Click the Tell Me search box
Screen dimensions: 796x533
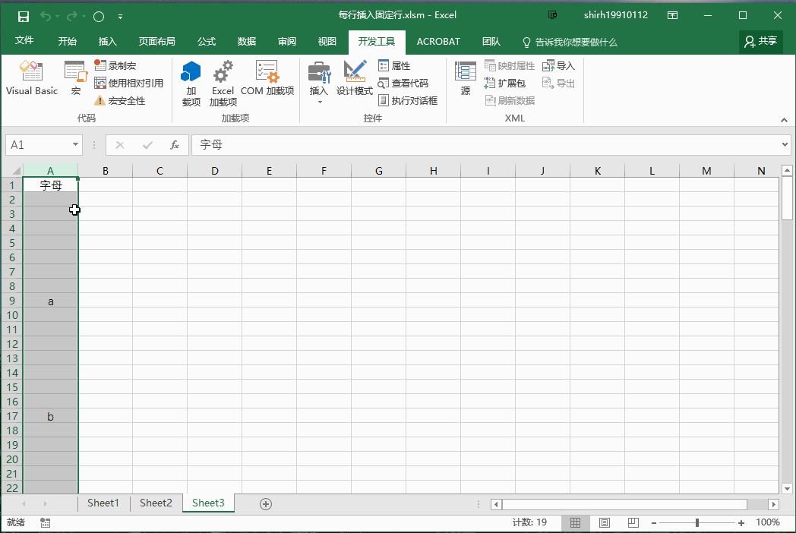[570, 42]
